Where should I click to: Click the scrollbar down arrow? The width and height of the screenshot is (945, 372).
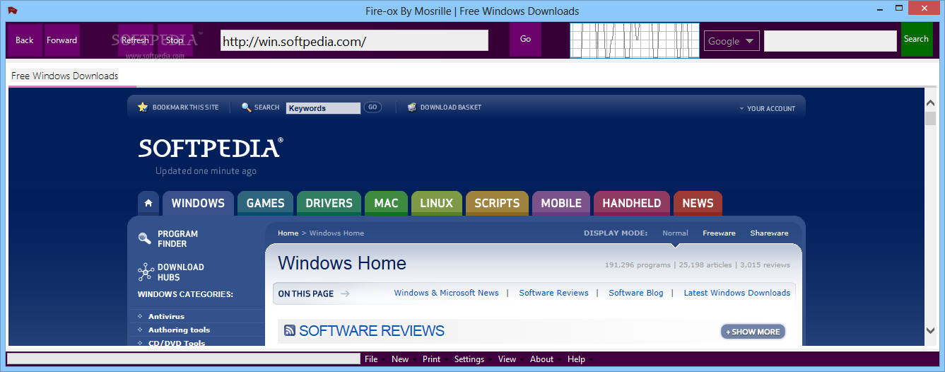pos(930,330)
